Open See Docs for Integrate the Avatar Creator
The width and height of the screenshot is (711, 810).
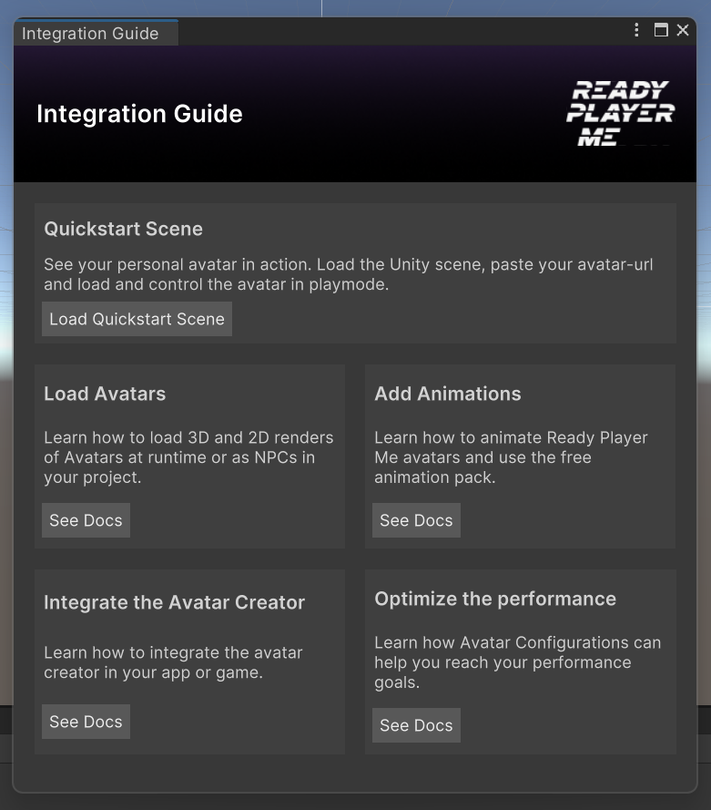86,721
